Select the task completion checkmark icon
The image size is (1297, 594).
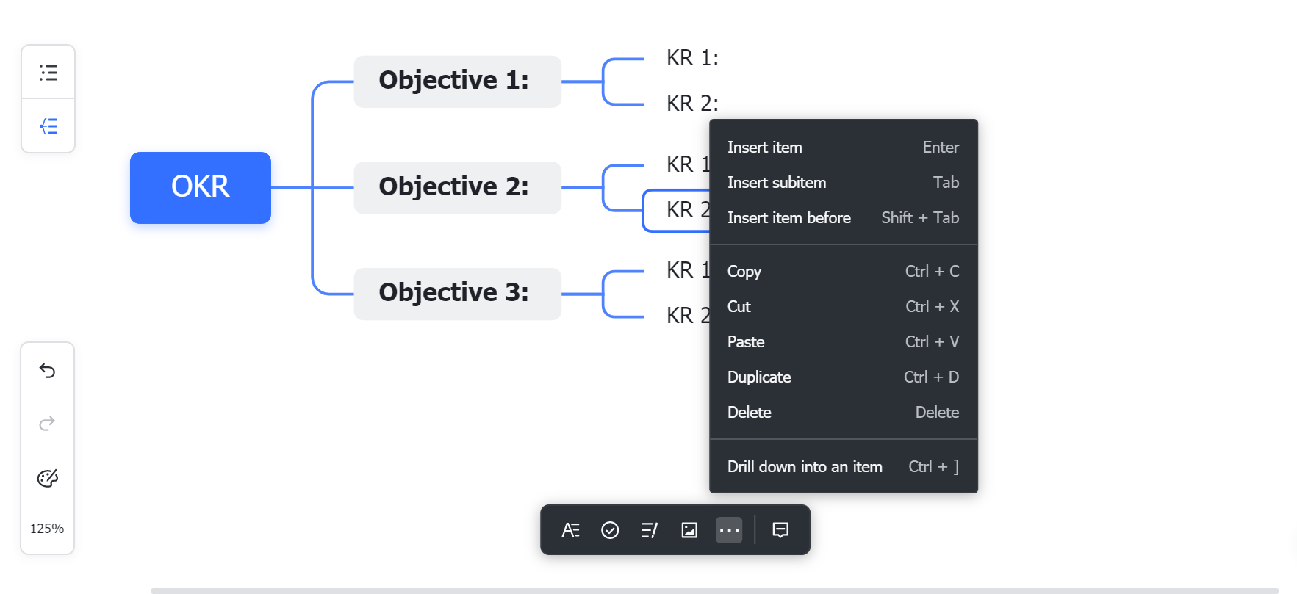point(610,530)
